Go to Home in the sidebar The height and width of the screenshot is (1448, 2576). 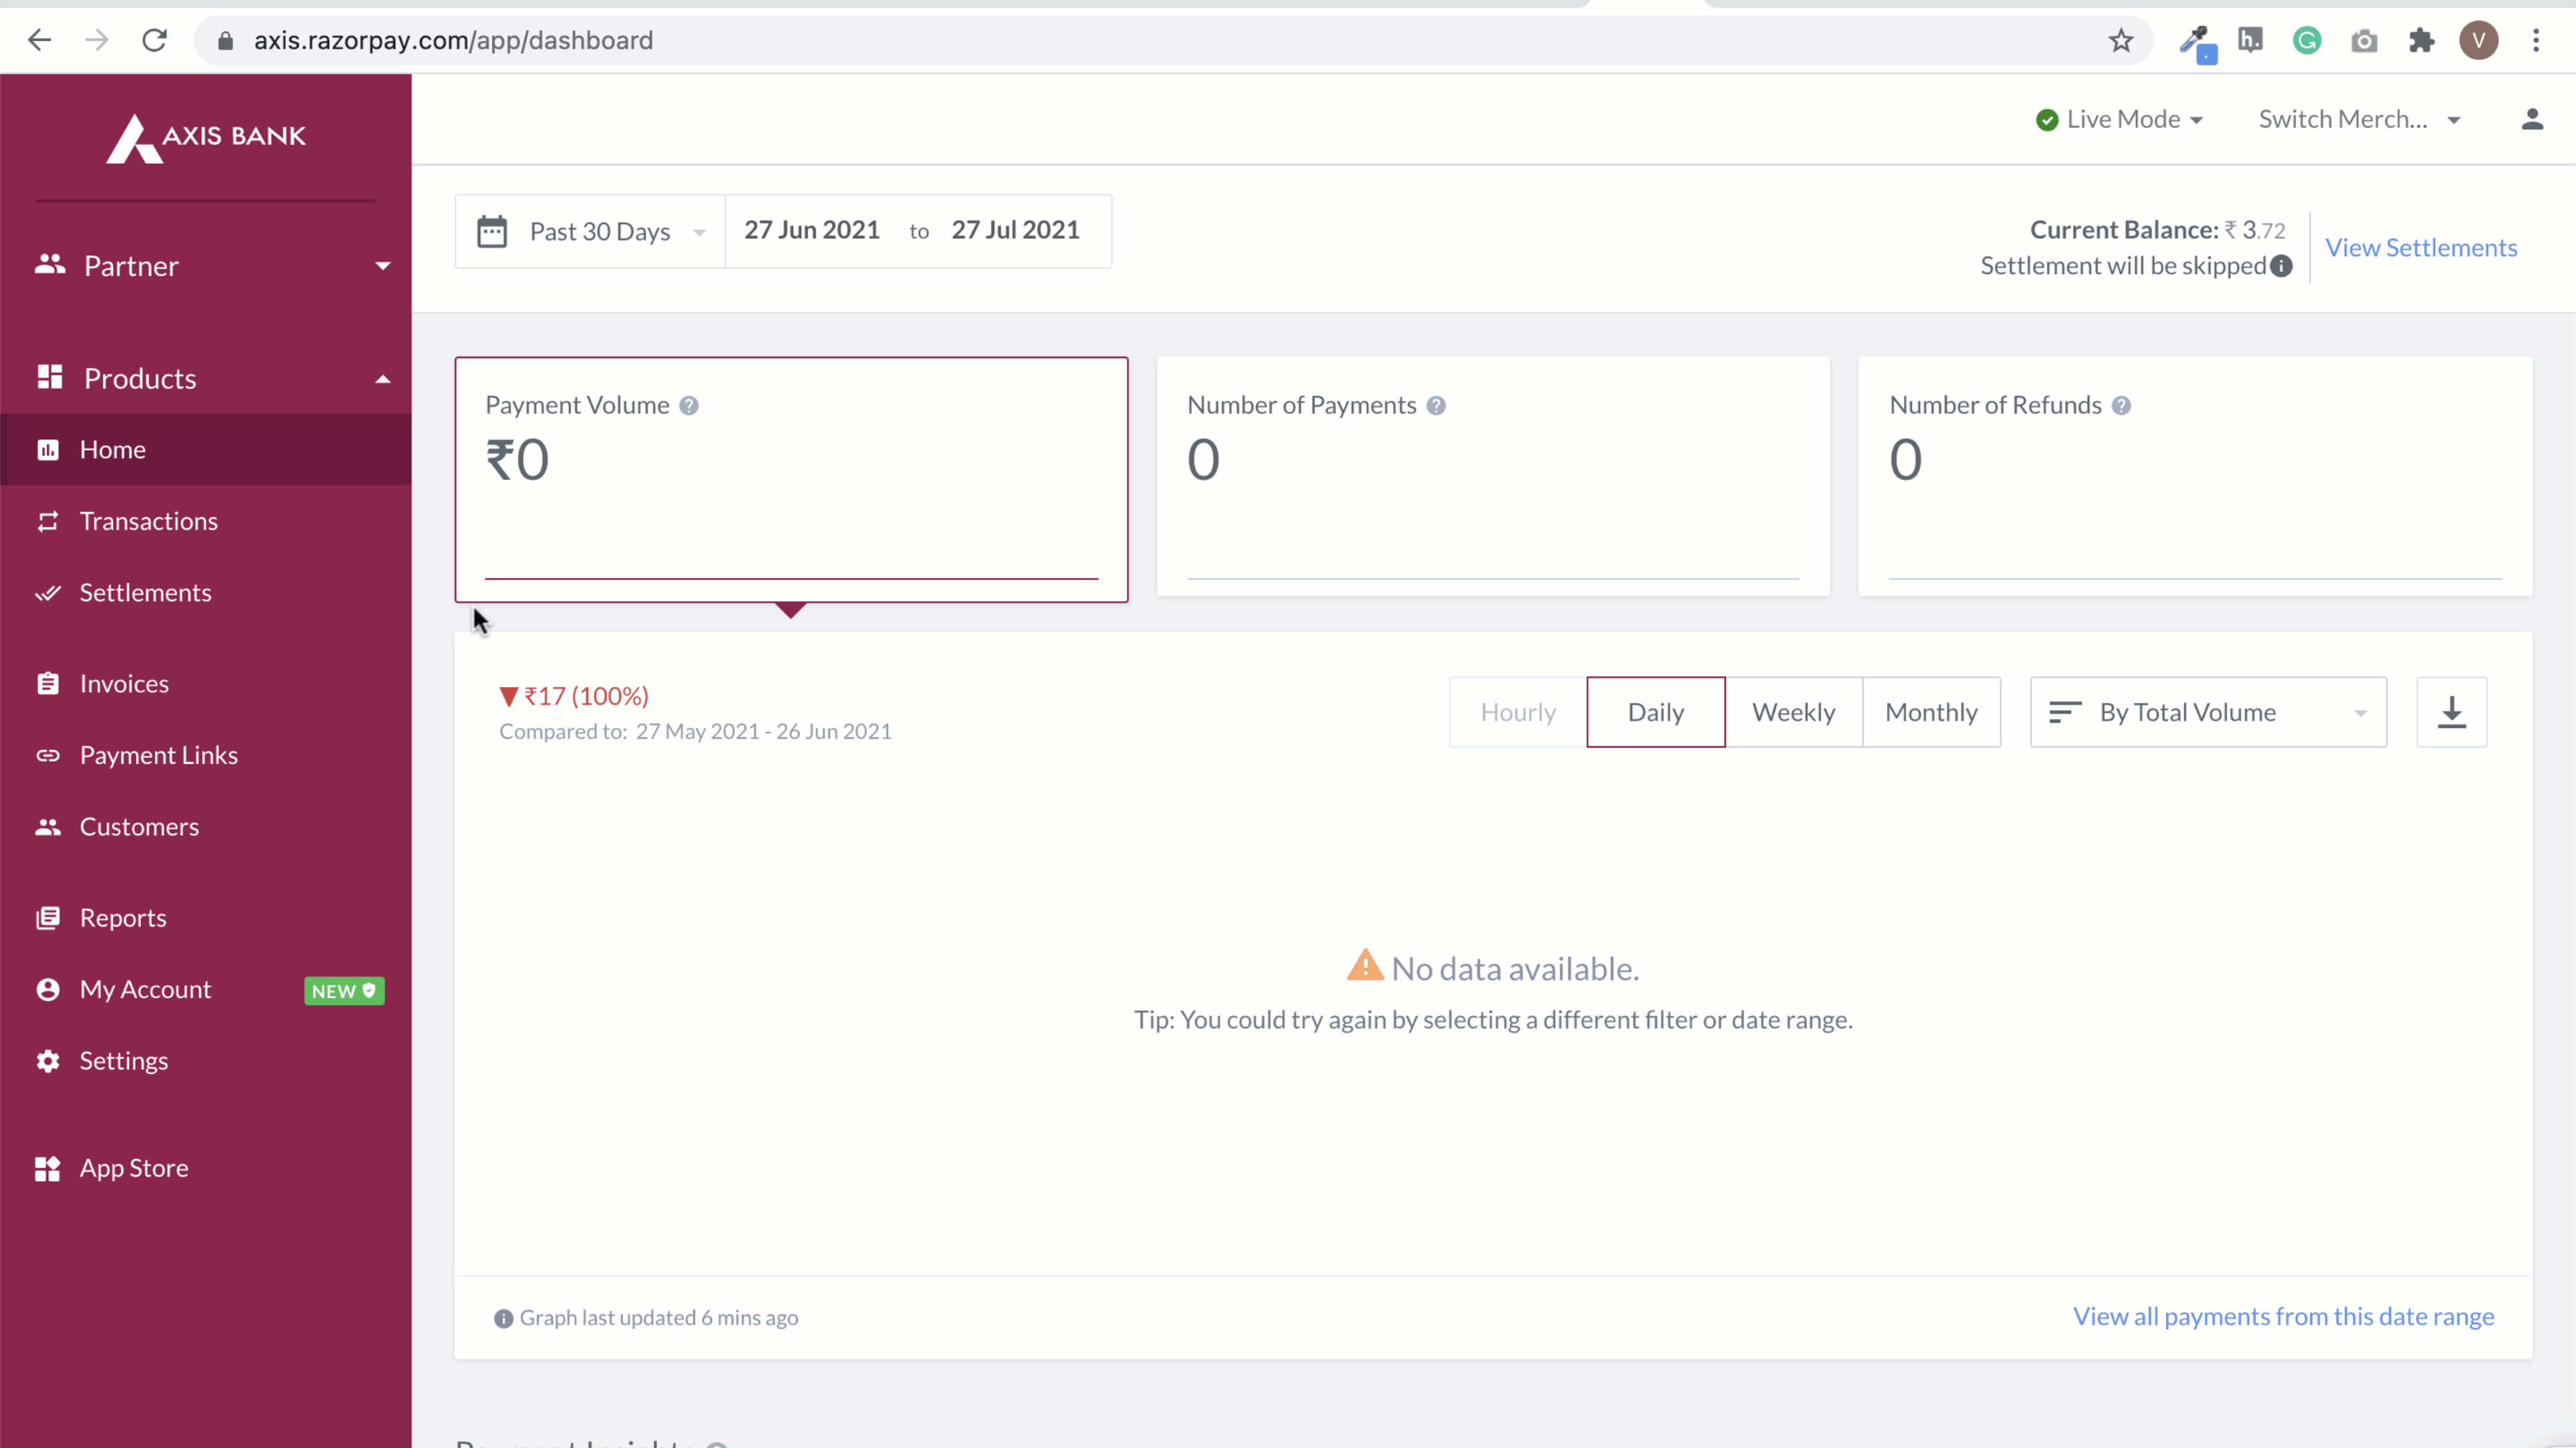coord(206,450)
